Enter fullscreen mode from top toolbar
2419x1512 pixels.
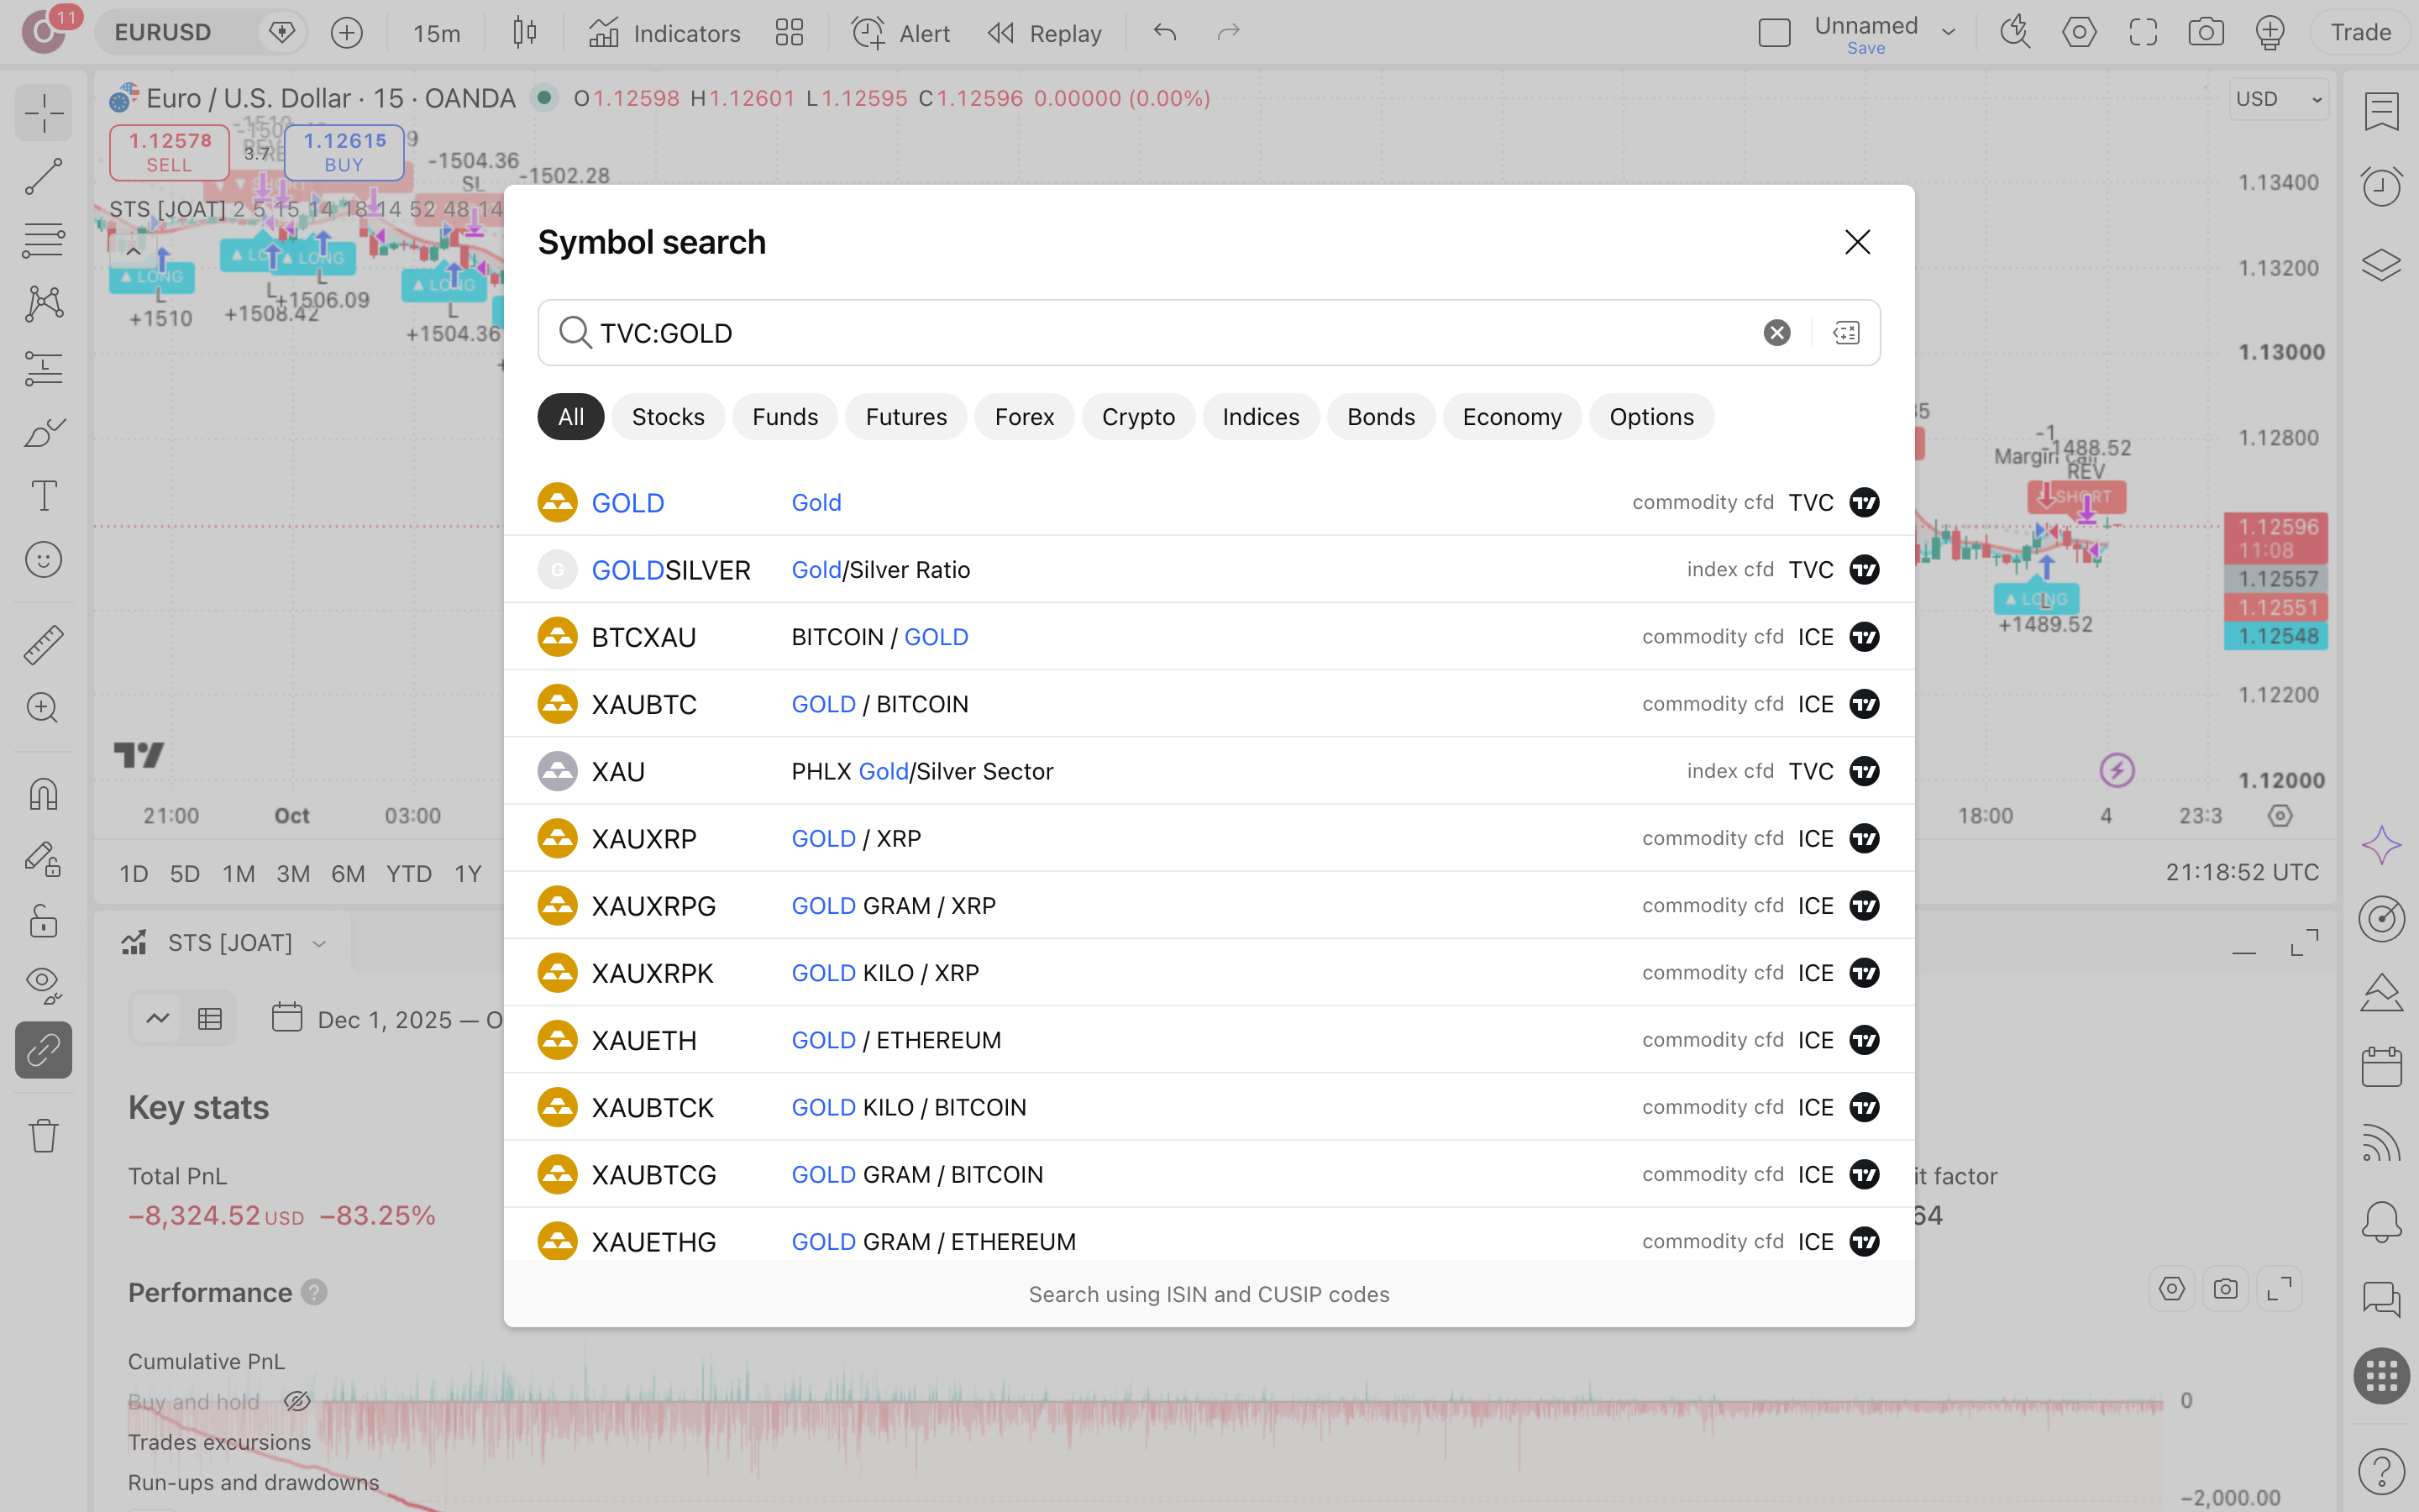[x=2144, y=33]
